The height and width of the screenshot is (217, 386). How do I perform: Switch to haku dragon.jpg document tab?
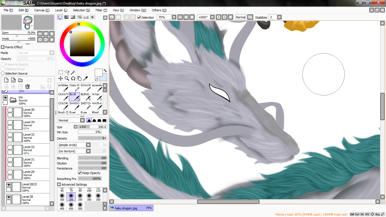click(131, 208)
